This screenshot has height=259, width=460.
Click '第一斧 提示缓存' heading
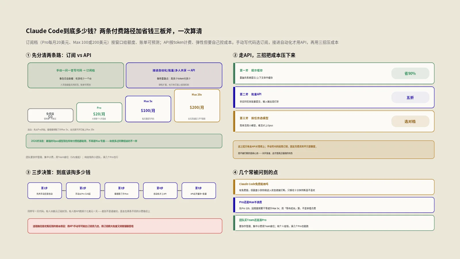tap(251, 71)
